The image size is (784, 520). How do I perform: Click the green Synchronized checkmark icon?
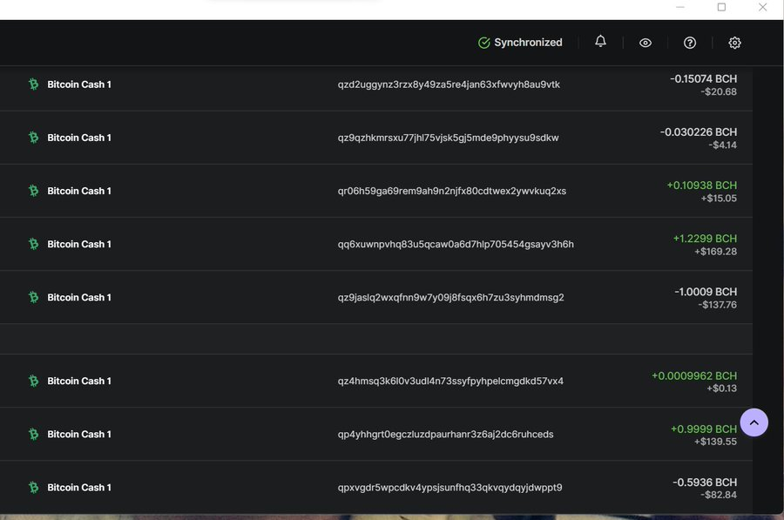(484, 43)
